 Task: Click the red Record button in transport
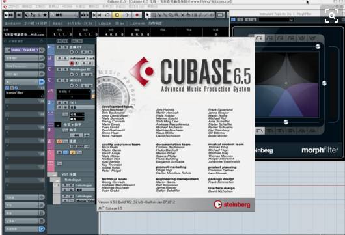tap(137, 15)
